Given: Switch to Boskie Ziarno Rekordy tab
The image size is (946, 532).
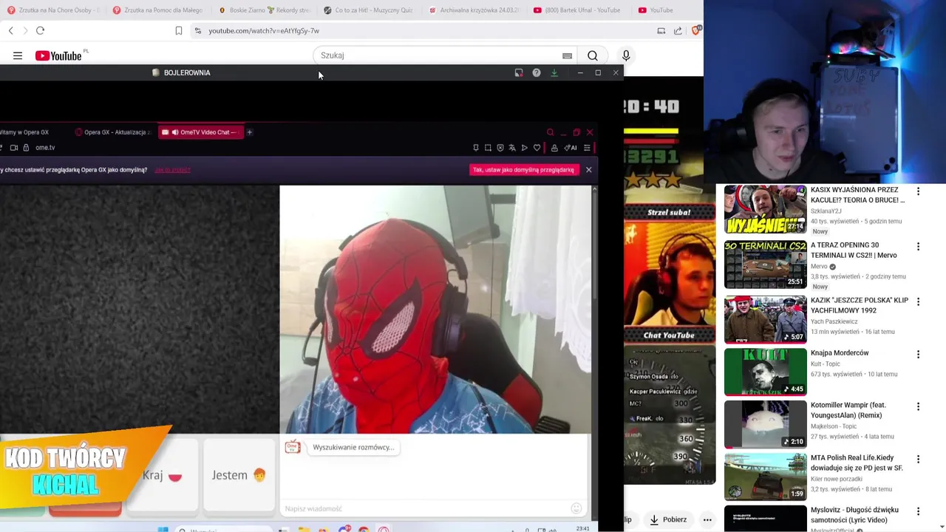Looking at the screenshot, I should tap(265, 10).
